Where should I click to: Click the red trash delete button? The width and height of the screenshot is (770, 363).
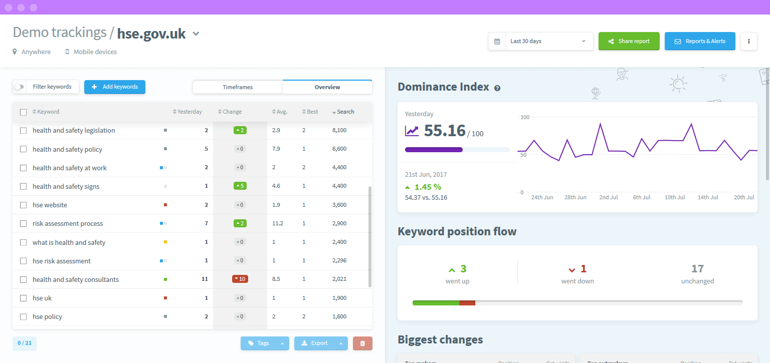362,343
